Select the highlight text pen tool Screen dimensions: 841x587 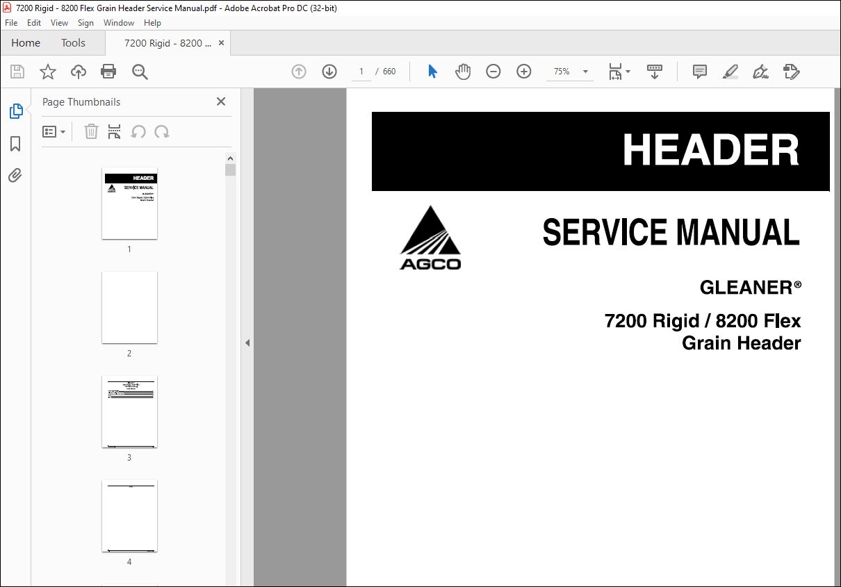(x=730, y=72)
